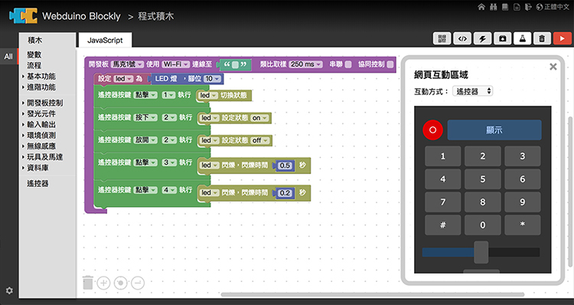Image resolution: width=574 pixels, height=305 pixels.
Task: Run the program with the red play button
Action: click(x=562, y=38)
